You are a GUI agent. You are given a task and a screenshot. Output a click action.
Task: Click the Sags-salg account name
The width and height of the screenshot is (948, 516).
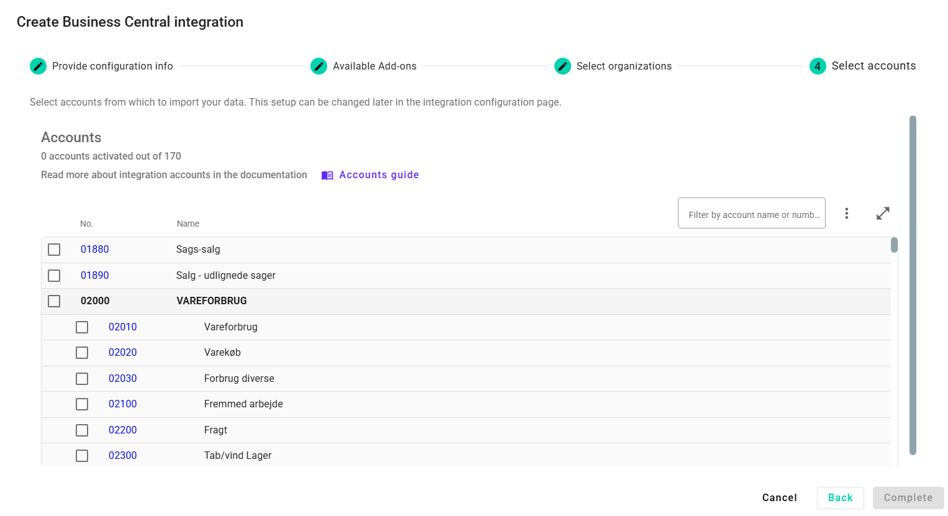(198, 250)
